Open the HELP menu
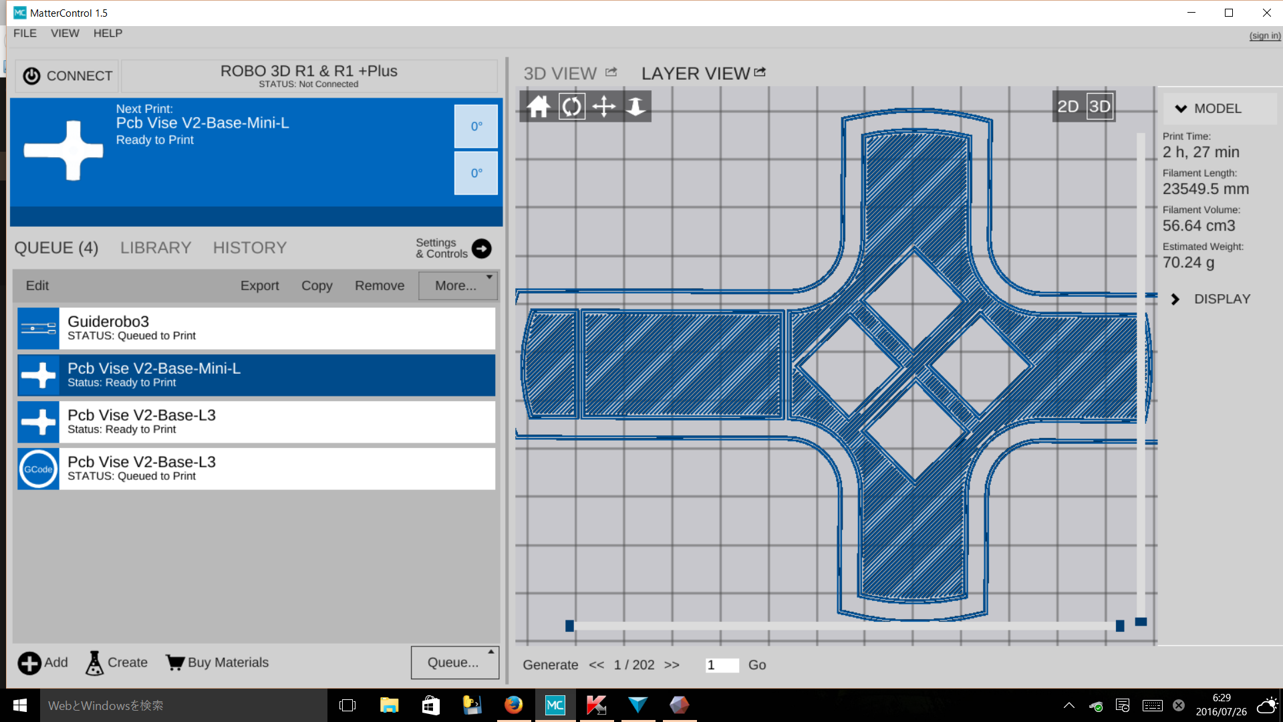 (108, 33)
